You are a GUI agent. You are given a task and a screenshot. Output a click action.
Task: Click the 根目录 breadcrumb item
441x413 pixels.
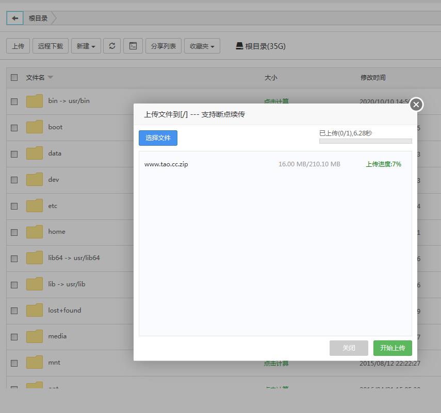38,18
